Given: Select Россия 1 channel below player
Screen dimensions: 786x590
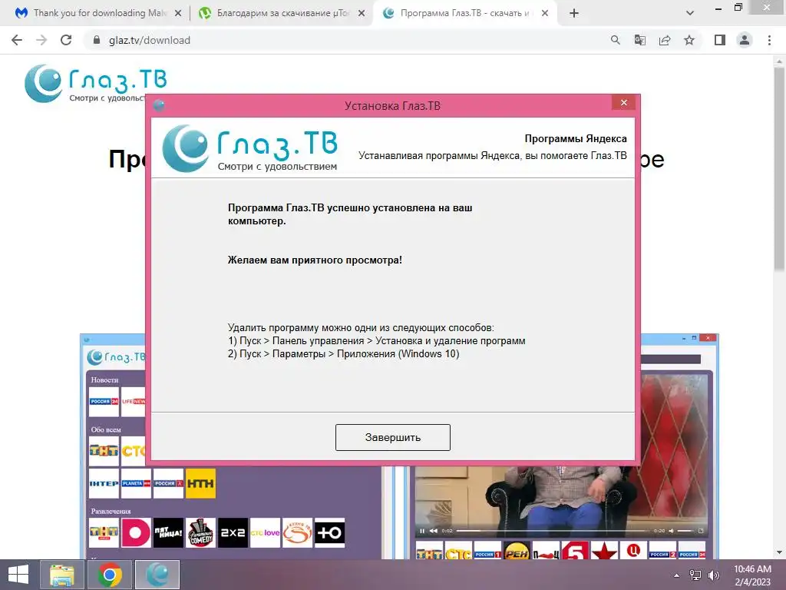Looking at the screenshot, I should pyautogui.click(x=487, y=551).
